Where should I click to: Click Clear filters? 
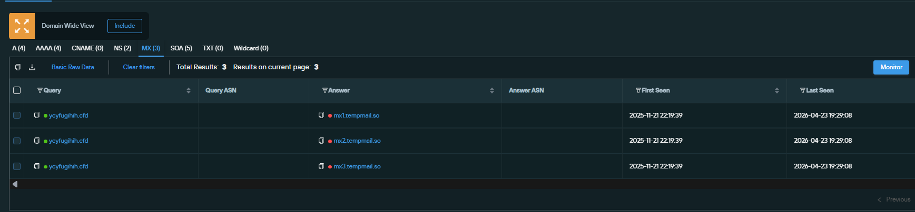coord(139,67)
